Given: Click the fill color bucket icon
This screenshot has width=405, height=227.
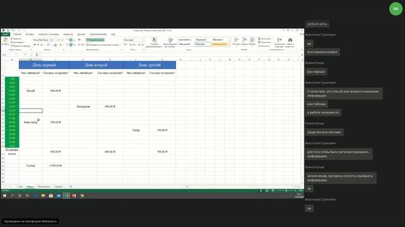Looking at the screenshot, I should 55,45.
